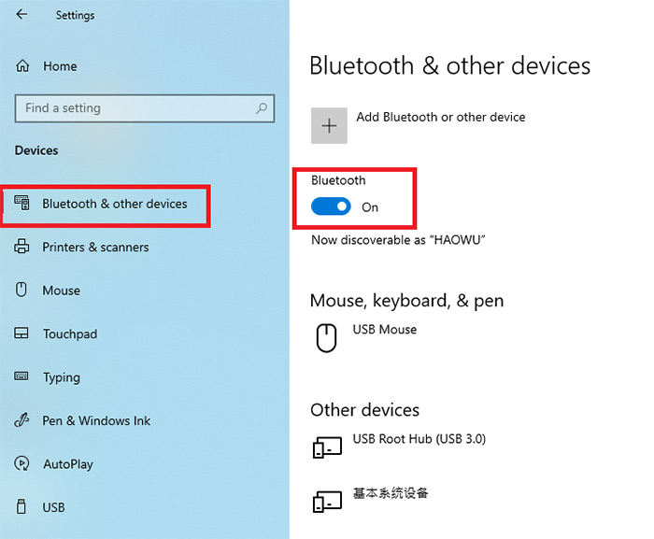Select USB Root Hub (USB 3.0) entry

[419, 439]
